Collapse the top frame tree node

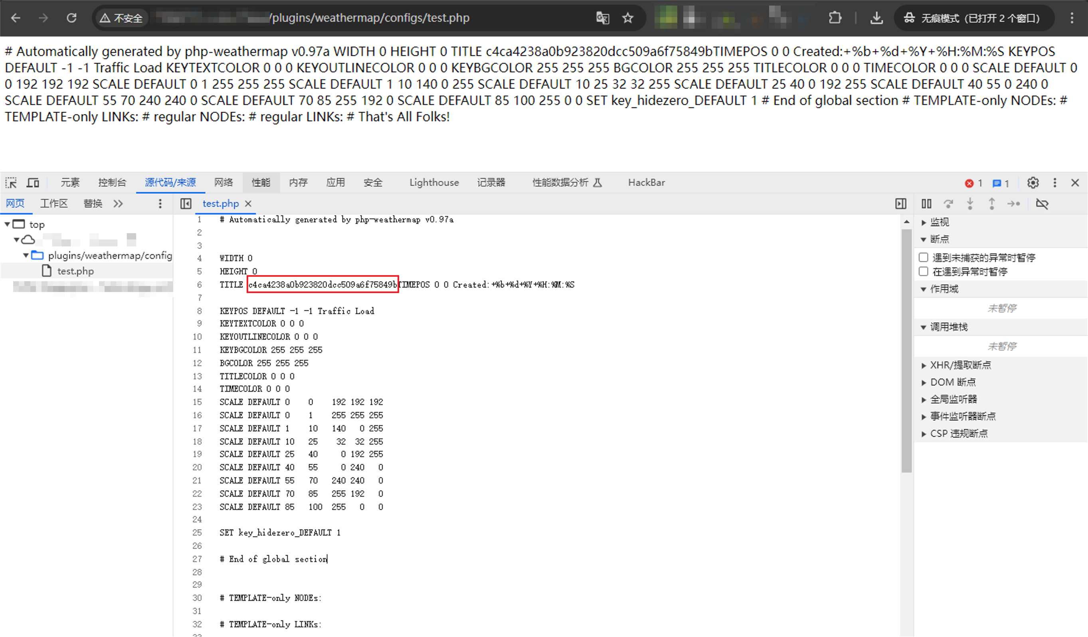tap(7, 225)
